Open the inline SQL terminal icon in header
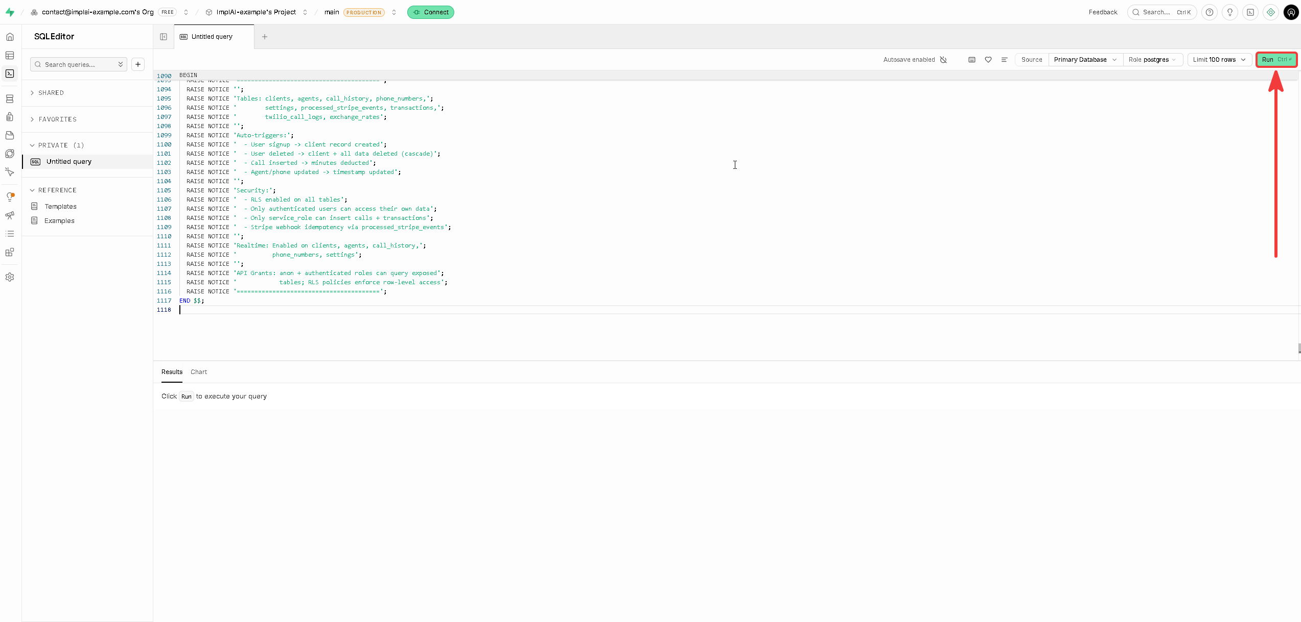 (x=1250, y=12)
